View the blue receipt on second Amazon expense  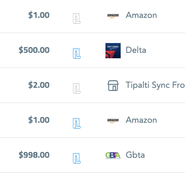(x=77, y=123)
